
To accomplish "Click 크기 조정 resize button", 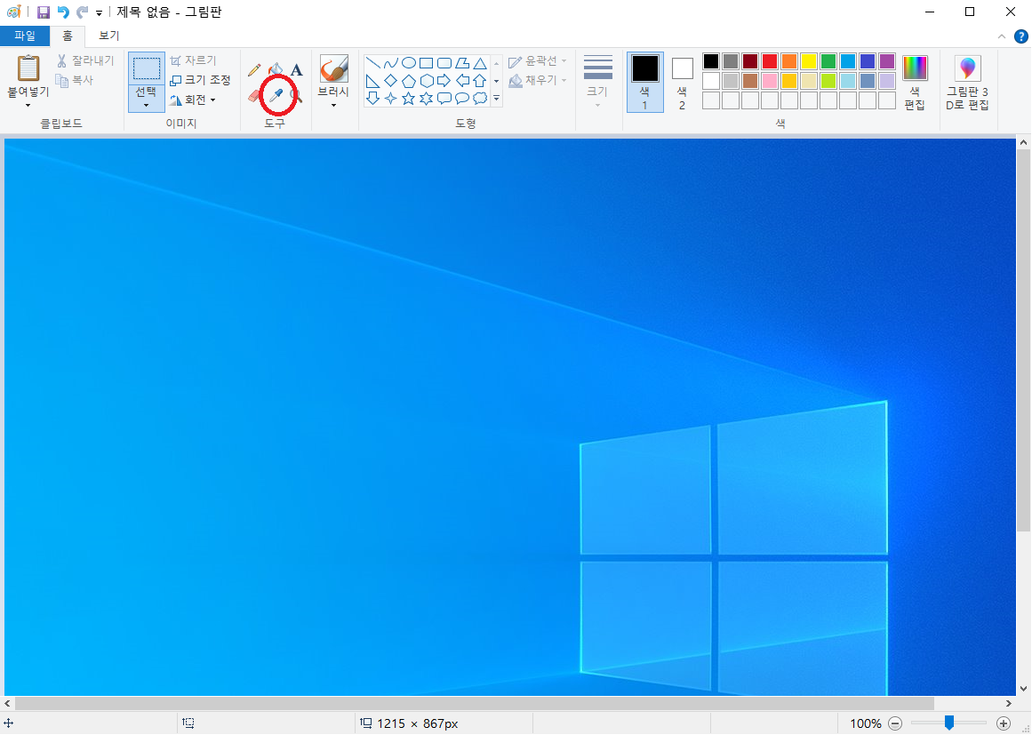I will click(x=200, y=80).
